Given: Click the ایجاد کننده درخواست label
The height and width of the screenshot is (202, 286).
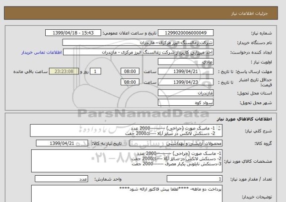Looking at the screenshot, I should coord(251,53).
